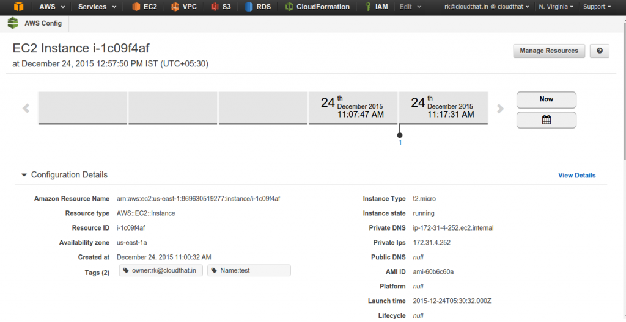Open the calendar date picker button
Image resolution: width=626 pixels, height=322 pixels.
tap(546, 120)
